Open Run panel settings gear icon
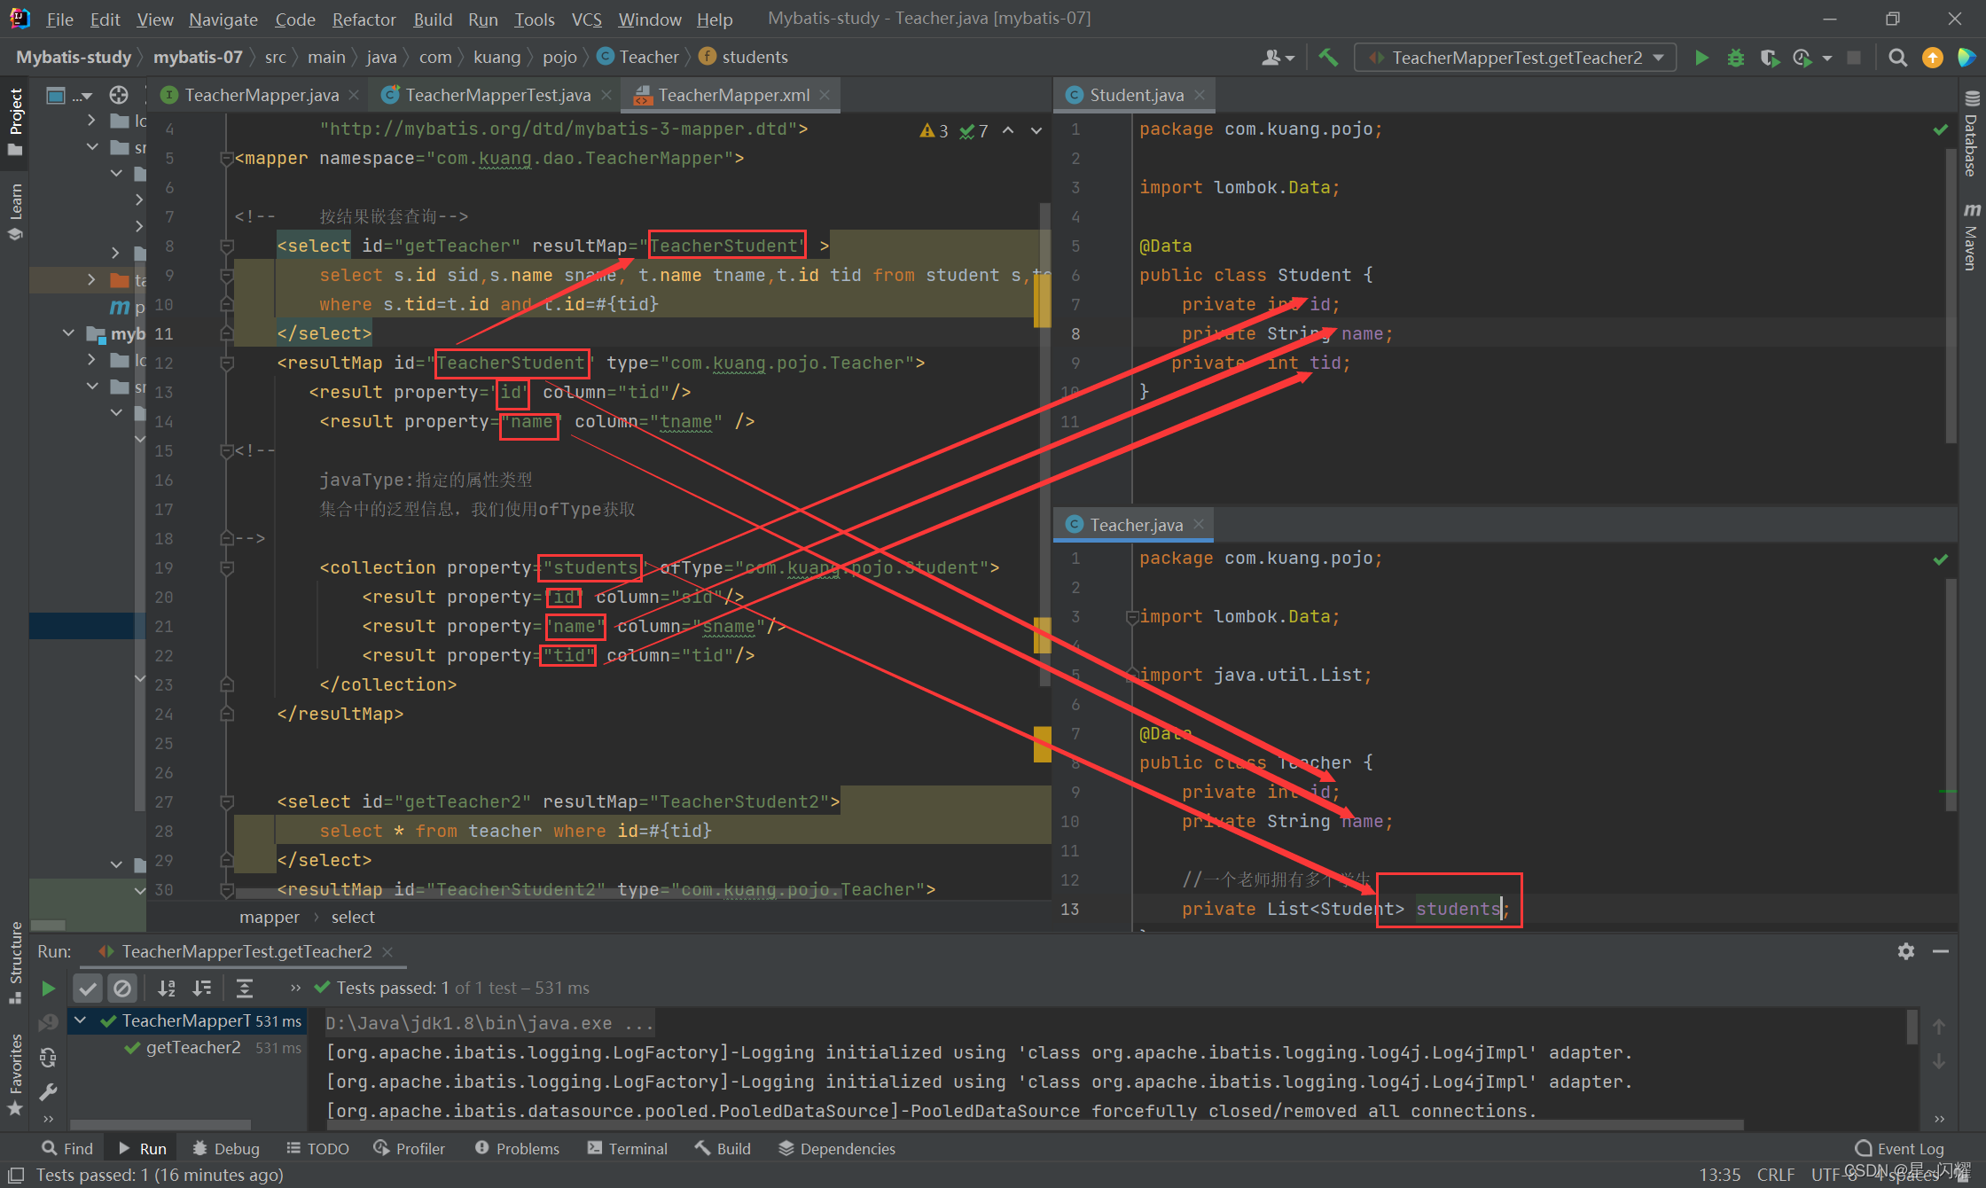 (x=1905, y=951)
